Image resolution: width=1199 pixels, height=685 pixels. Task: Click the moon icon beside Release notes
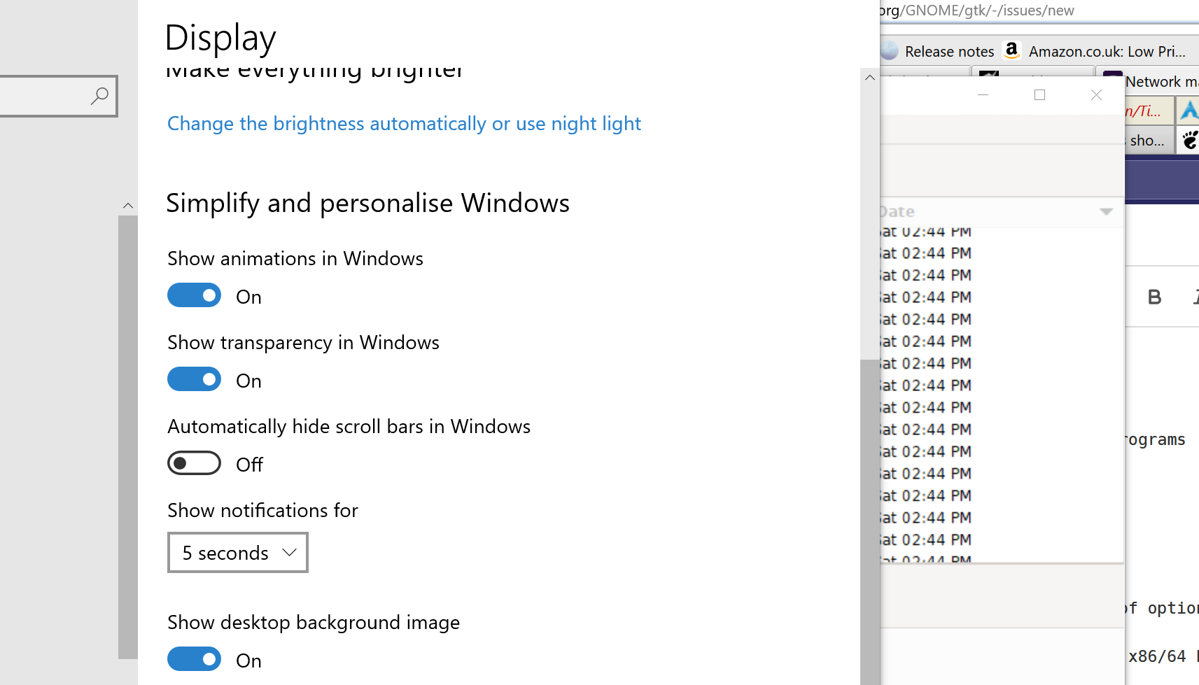click(889, 50)
